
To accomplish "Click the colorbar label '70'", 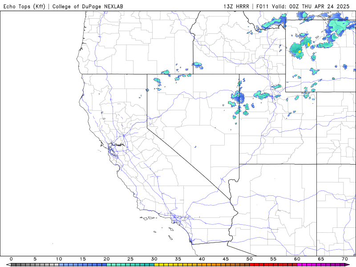I will 345,259.
